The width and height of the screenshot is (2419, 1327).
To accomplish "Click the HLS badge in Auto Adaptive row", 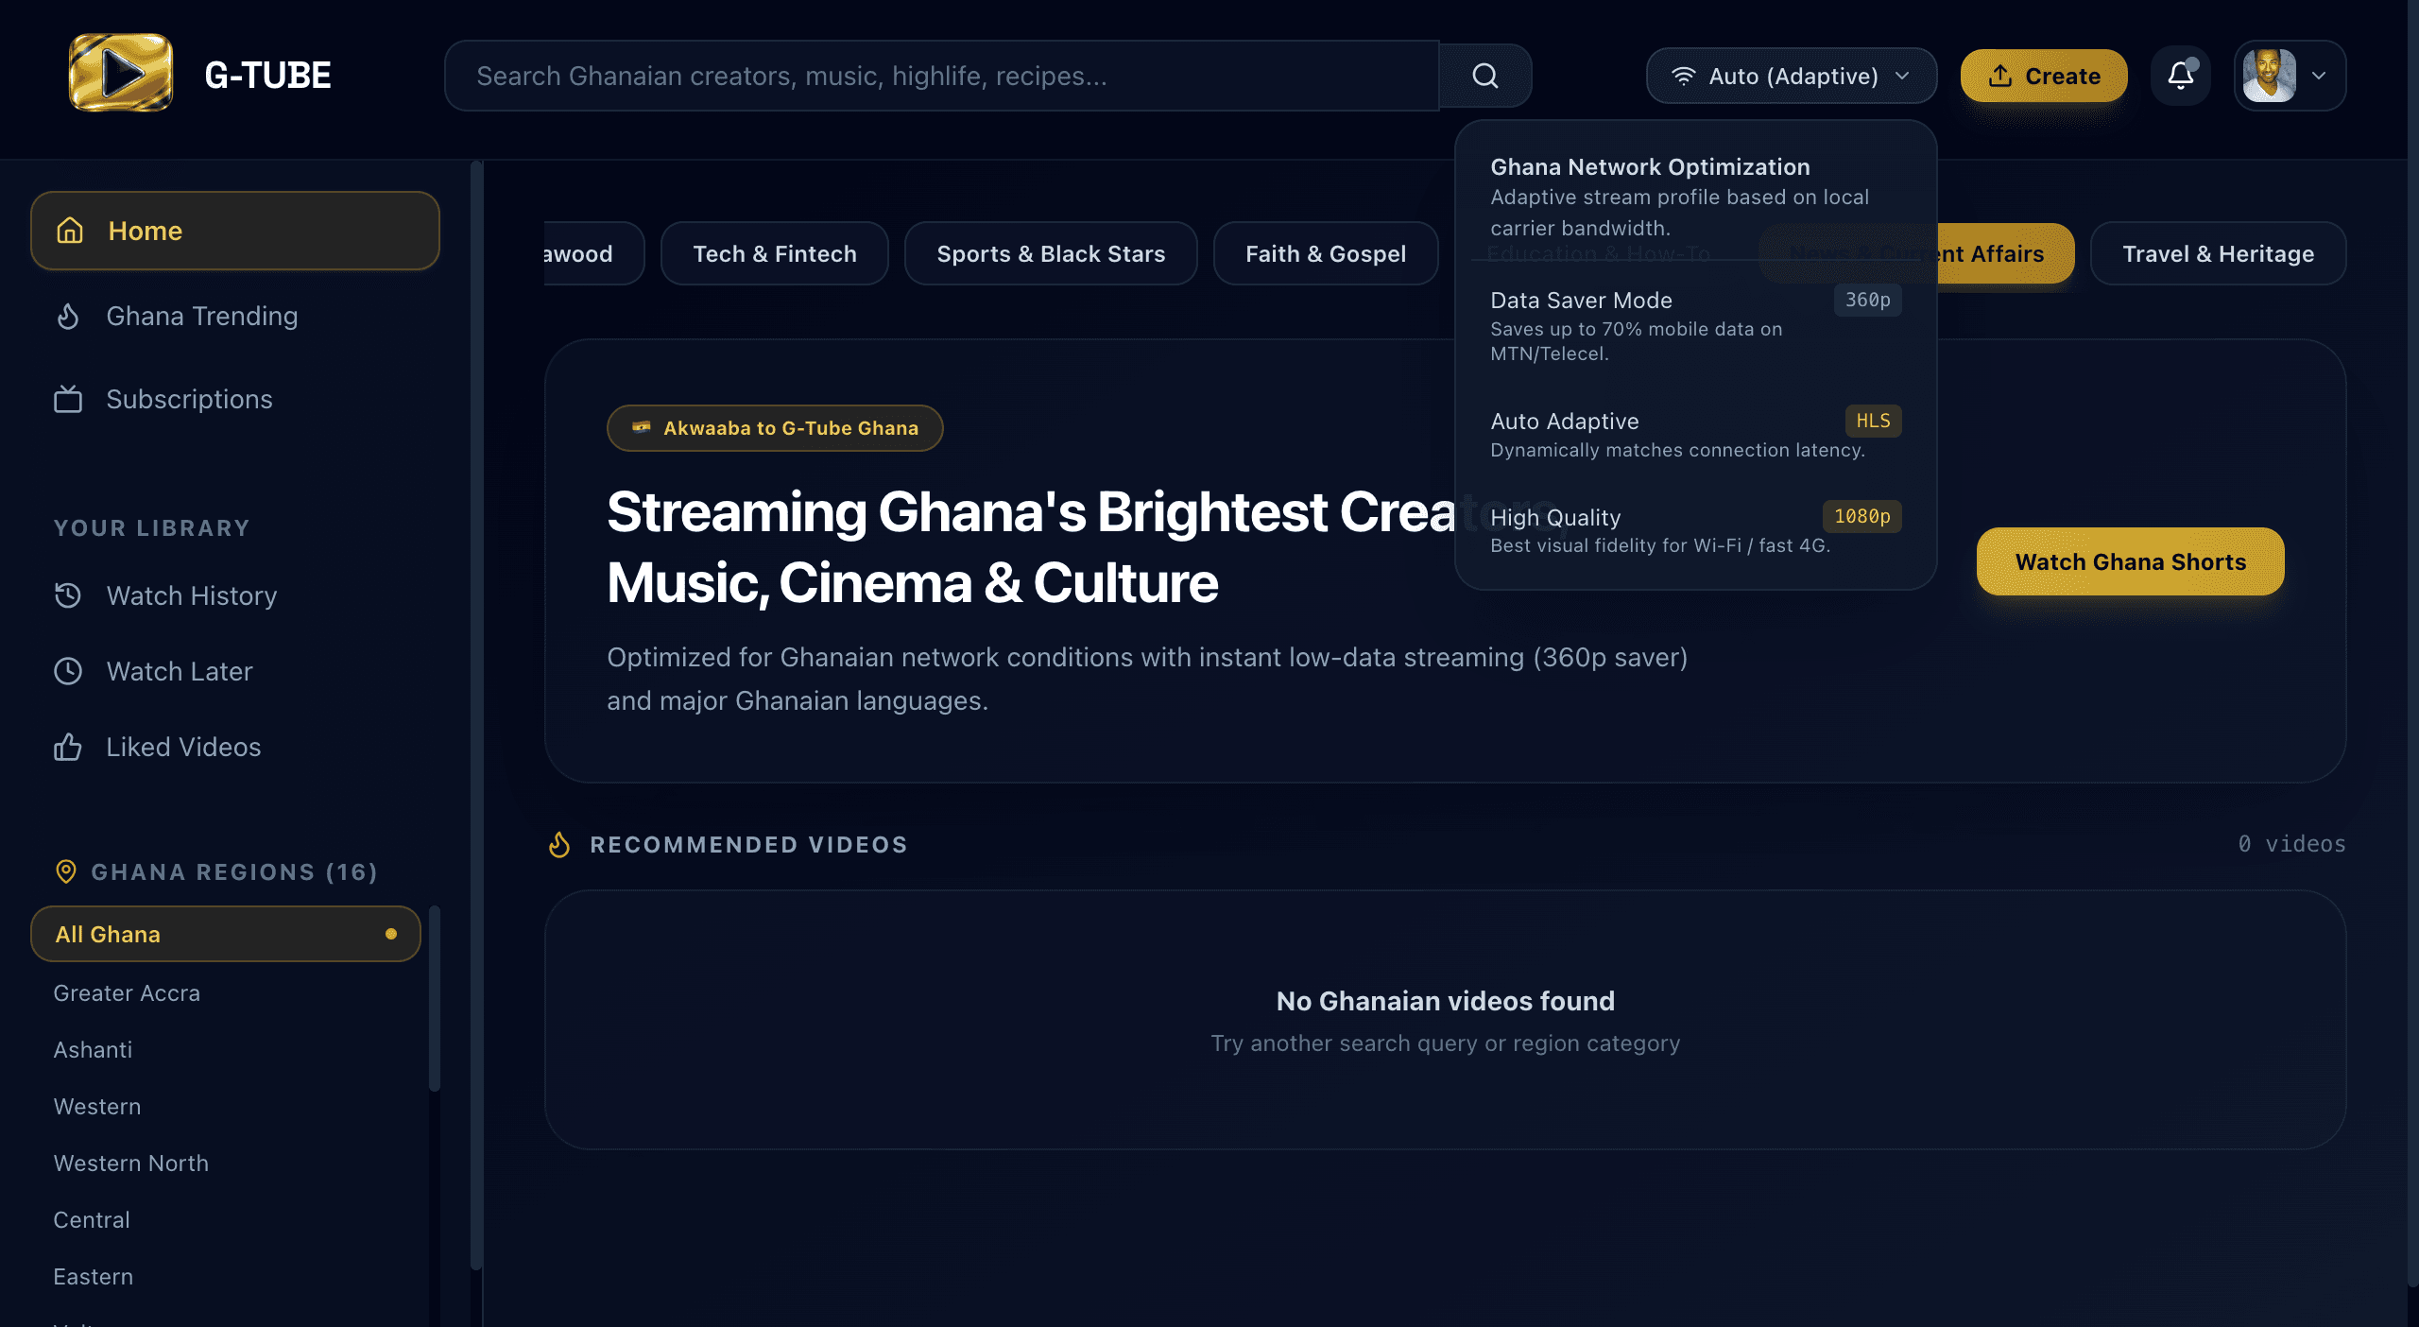I will tap(1873, 422).
